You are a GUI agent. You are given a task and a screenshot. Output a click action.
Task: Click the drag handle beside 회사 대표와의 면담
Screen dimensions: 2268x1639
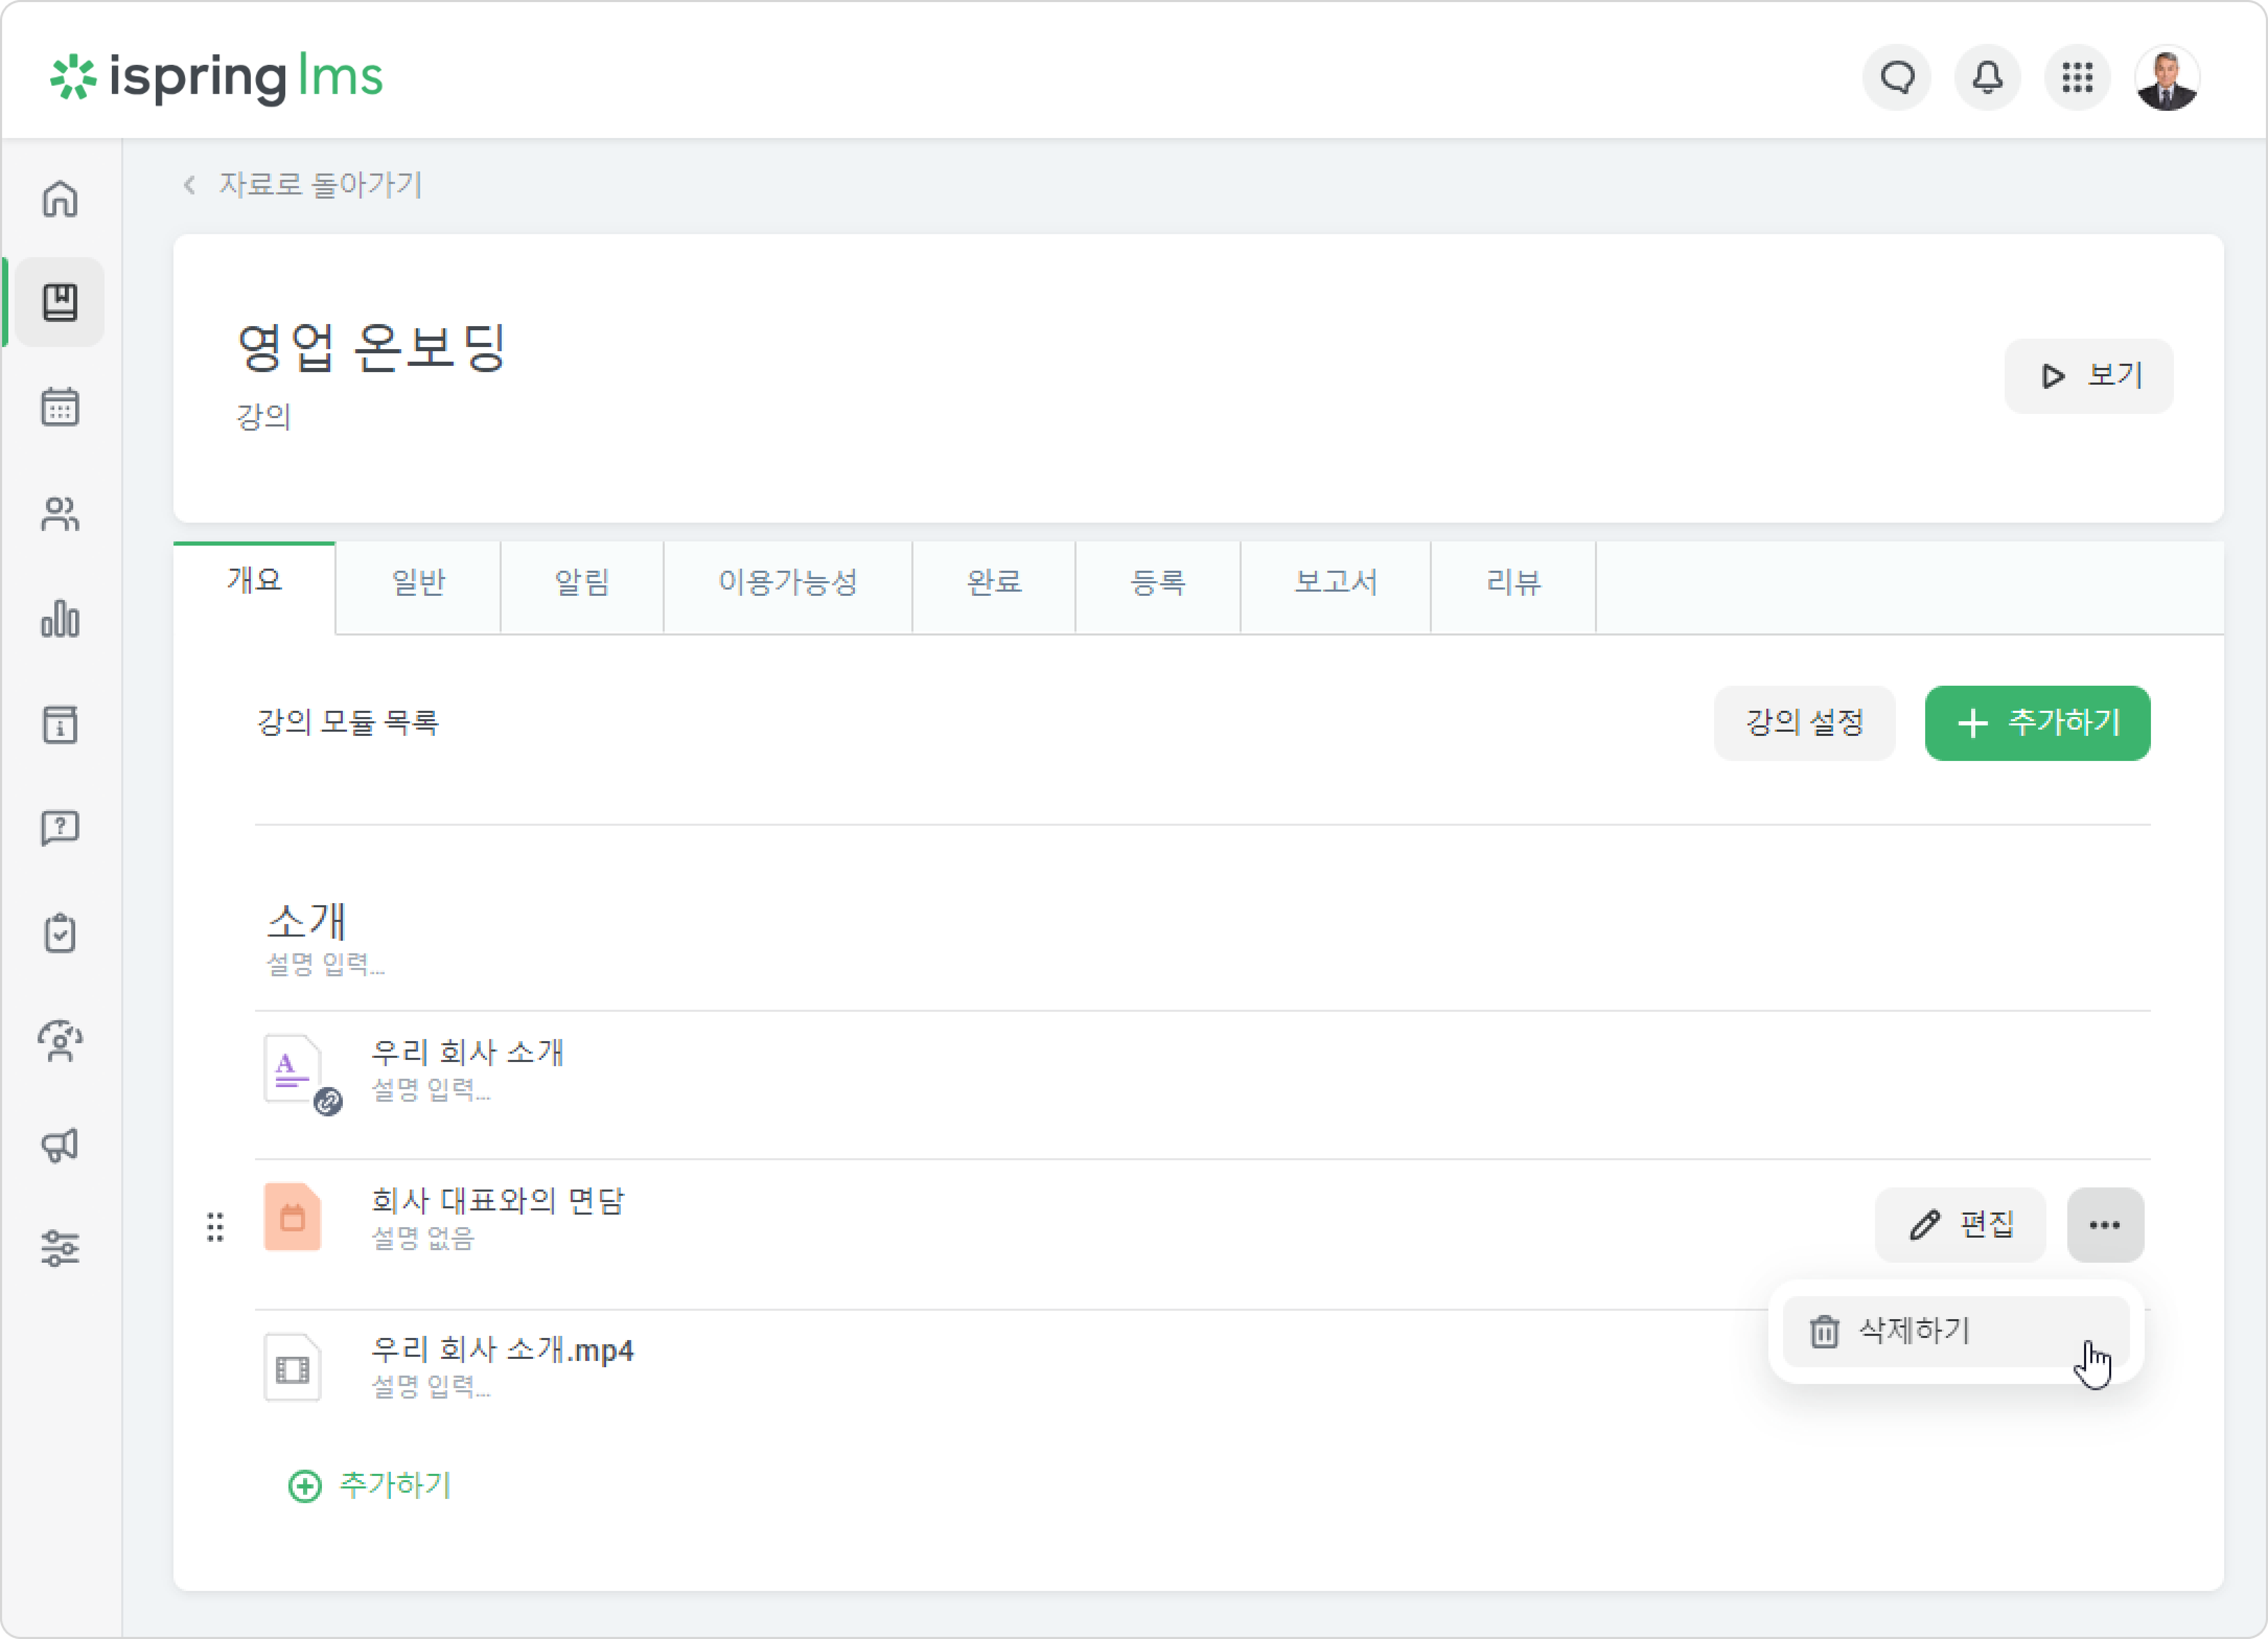[215, 1227]
